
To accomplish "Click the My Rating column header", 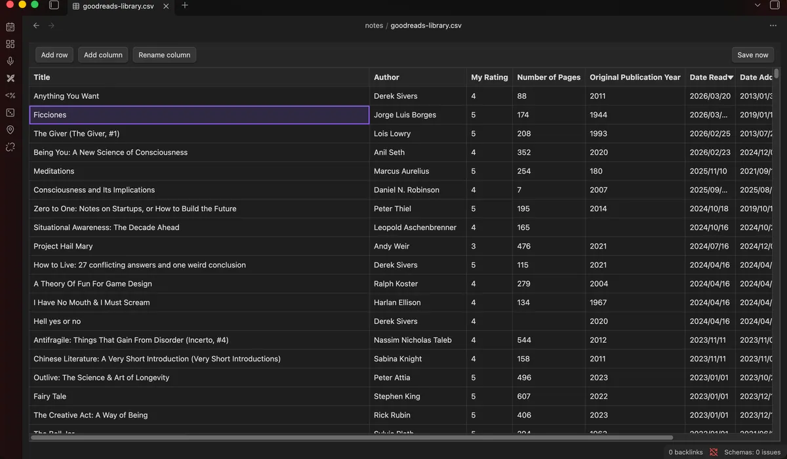I will point(489,77).
